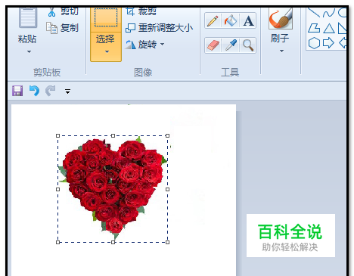Click the Undo arrow
Viewport: 354px width, 276px height.
tap(34, 91)
